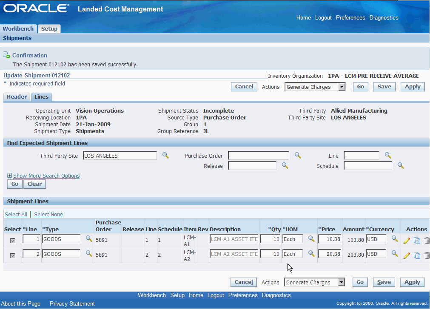Open bottom Actions dropdown Generate Charges

(314, 282)
